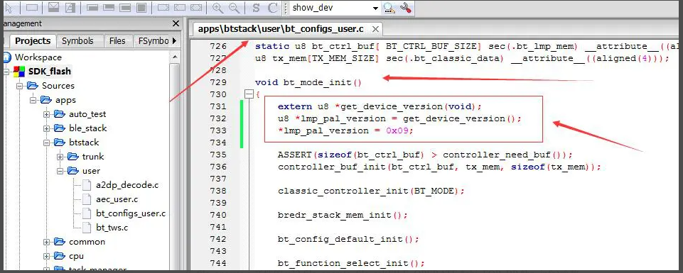Viewport: 683px width, 273px height.
Task: Fold bt_mode_init body at line 730
Action: pyautogui.click(x=249, y=94)
